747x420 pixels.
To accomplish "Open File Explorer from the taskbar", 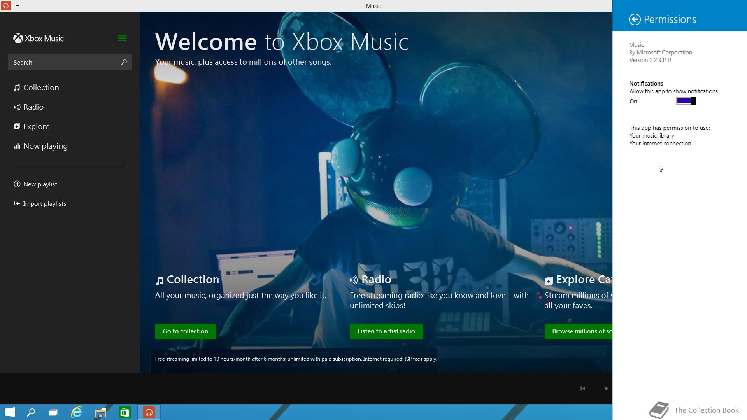I will (100, 412).
